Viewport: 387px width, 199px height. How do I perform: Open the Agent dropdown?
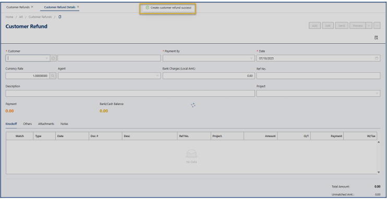click(x=109, y=76)
